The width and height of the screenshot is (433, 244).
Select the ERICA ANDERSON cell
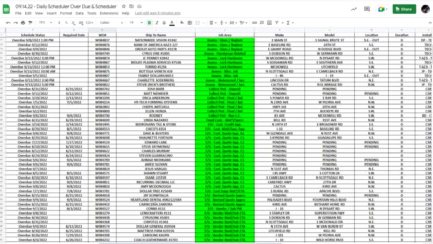[156, 98]
